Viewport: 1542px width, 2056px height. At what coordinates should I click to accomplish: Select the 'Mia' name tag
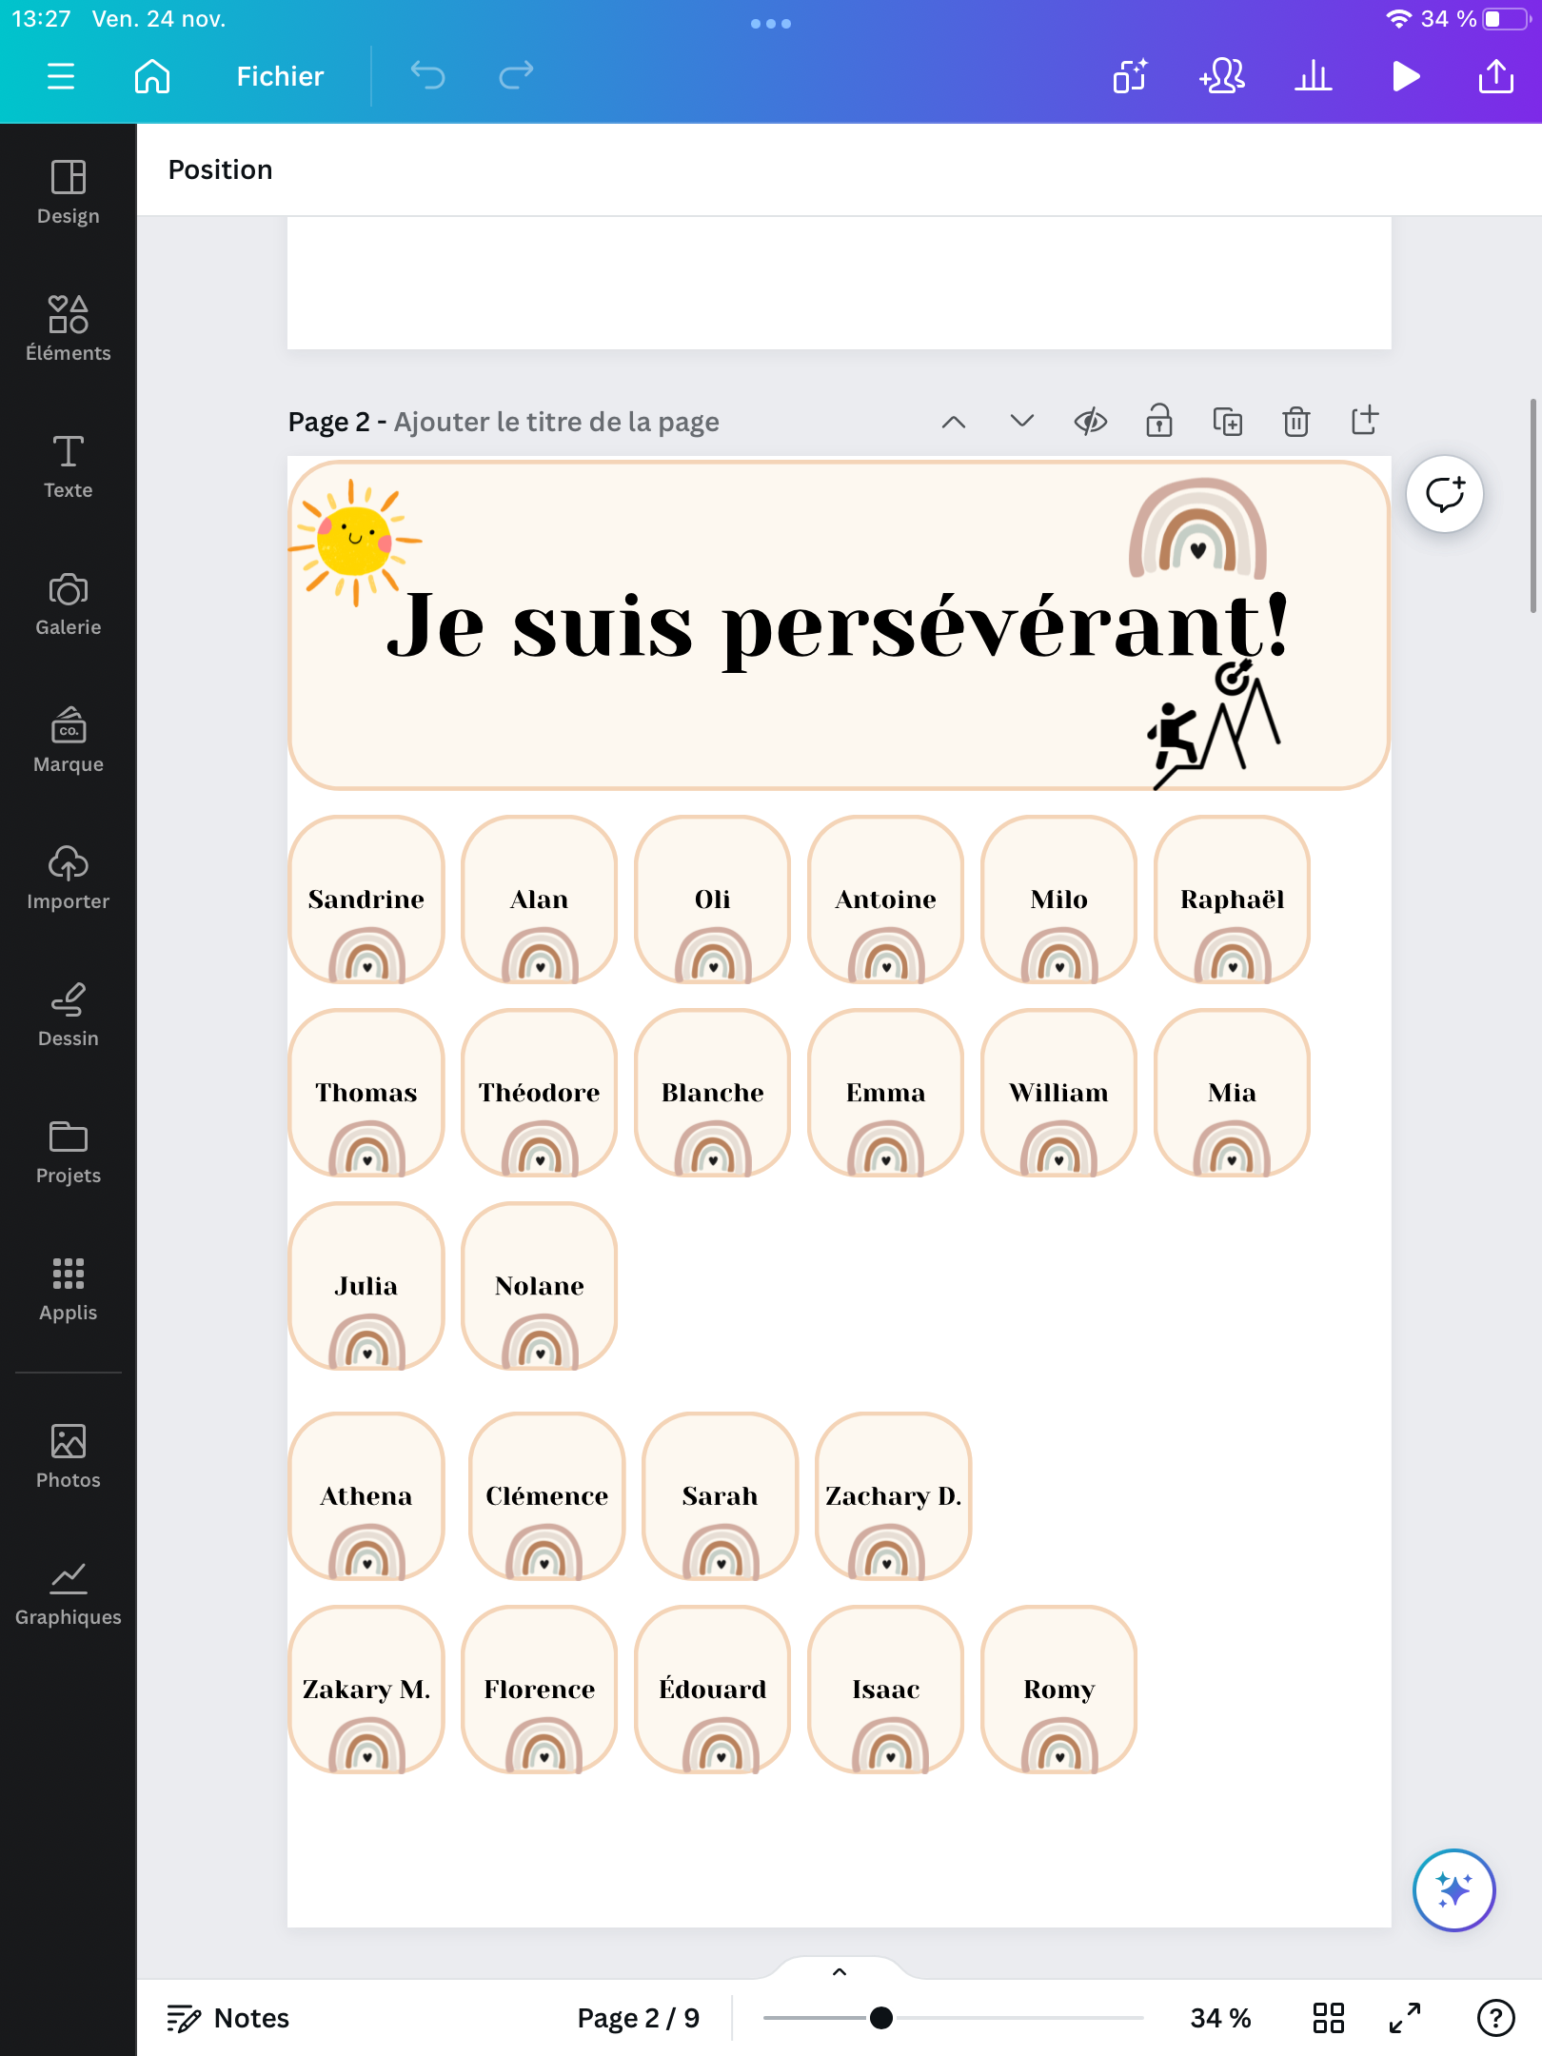pyautogui.click(x=1233, y=1093)
